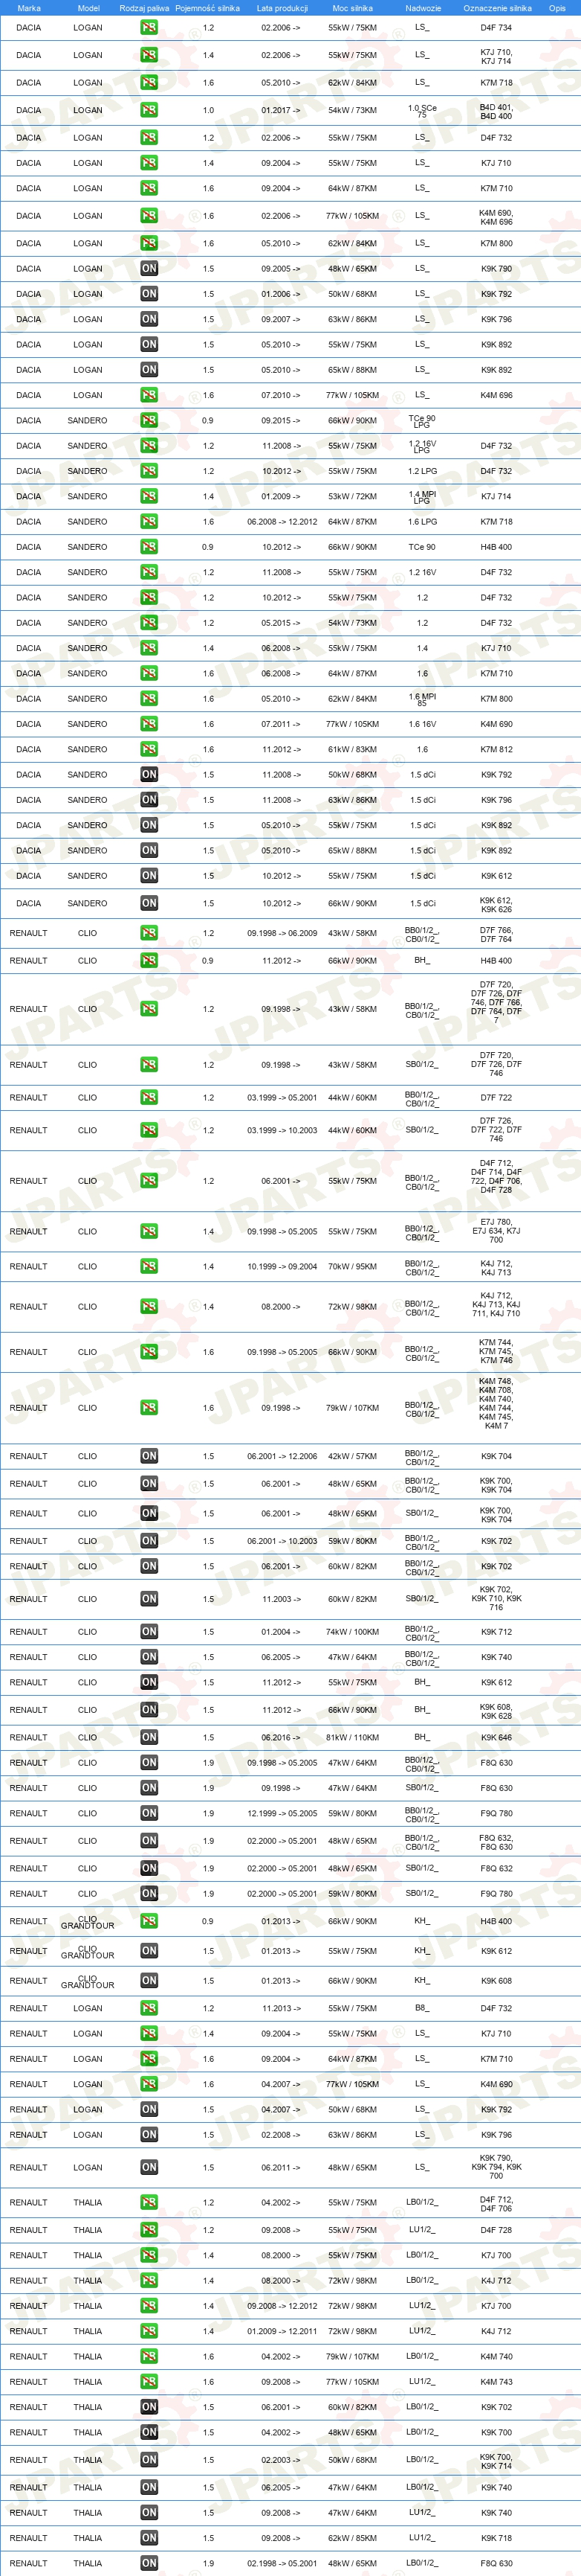Click petrol icon in Renault Clio BH_ H4B 400 row
Image resolution: width=581 pixels, height=2576 pixels.
149,960
